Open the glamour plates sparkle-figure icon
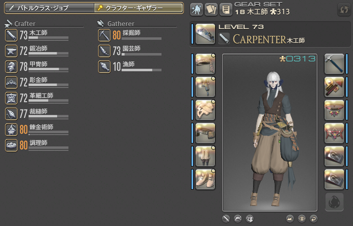 click(x=197, y=9)
